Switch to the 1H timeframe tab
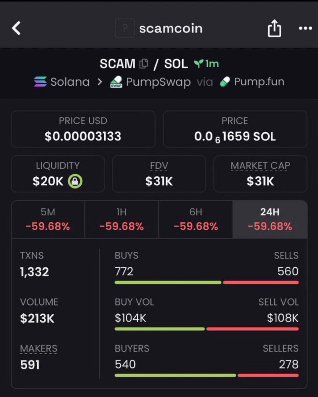Viewport: 318px width, 397px height. 122,219
